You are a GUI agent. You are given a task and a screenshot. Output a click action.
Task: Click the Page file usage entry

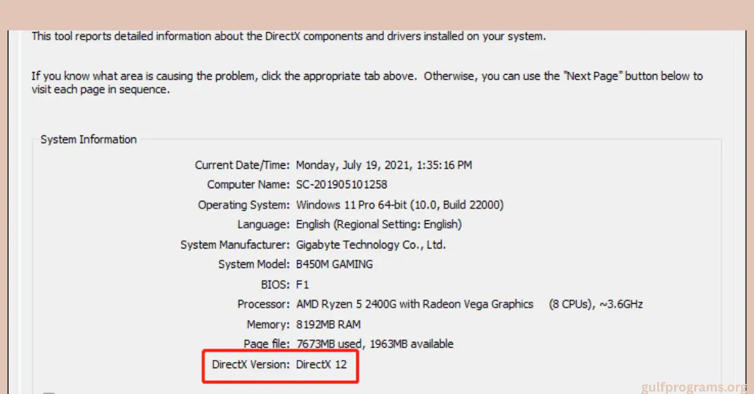tap(375, 344)
